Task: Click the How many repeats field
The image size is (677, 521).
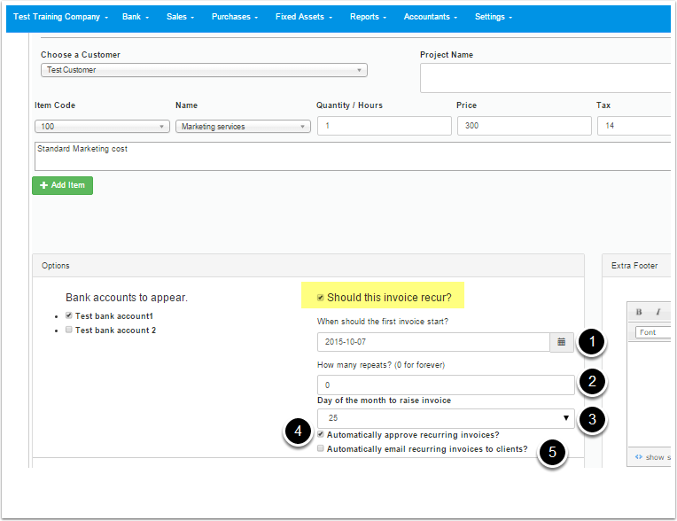Action: [x=446, y=385]
